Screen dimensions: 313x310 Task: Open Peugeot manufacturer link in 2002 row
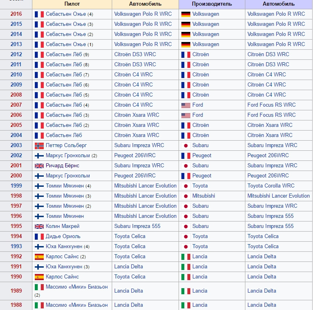tap(202, 156)
